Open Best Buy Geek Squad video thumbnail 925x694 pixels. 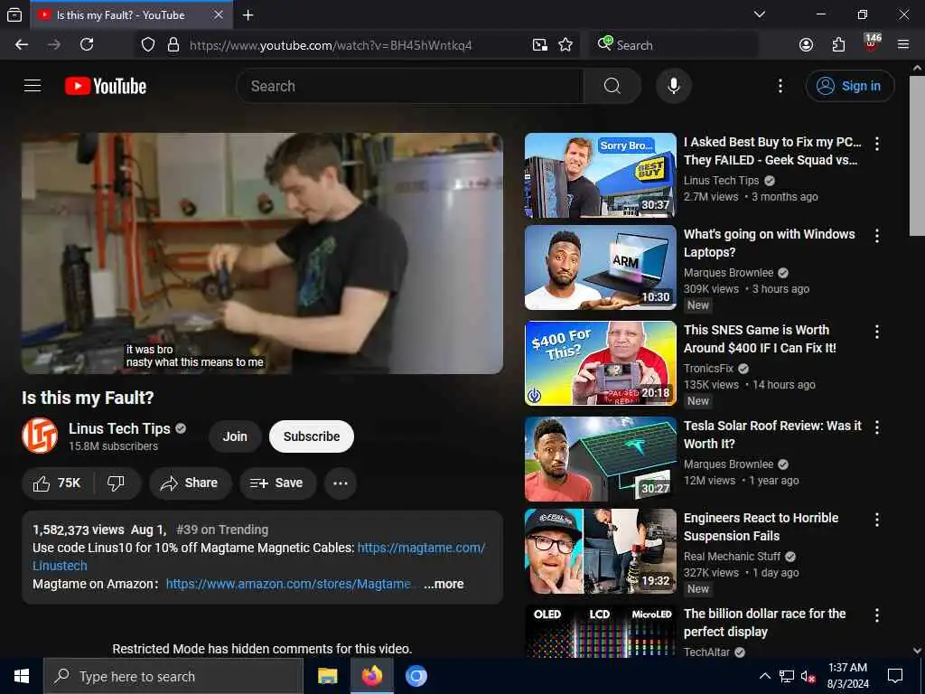point(601,175)
